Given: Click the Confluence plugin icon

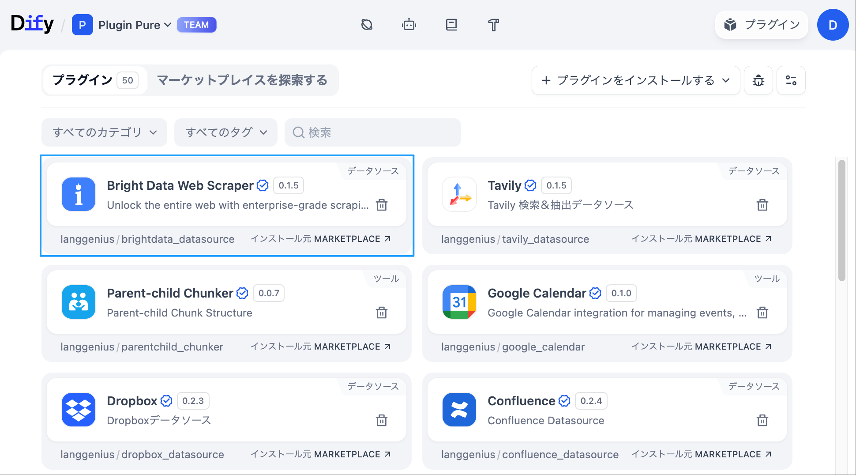Looking at the screenshot, I should [459, 410].
